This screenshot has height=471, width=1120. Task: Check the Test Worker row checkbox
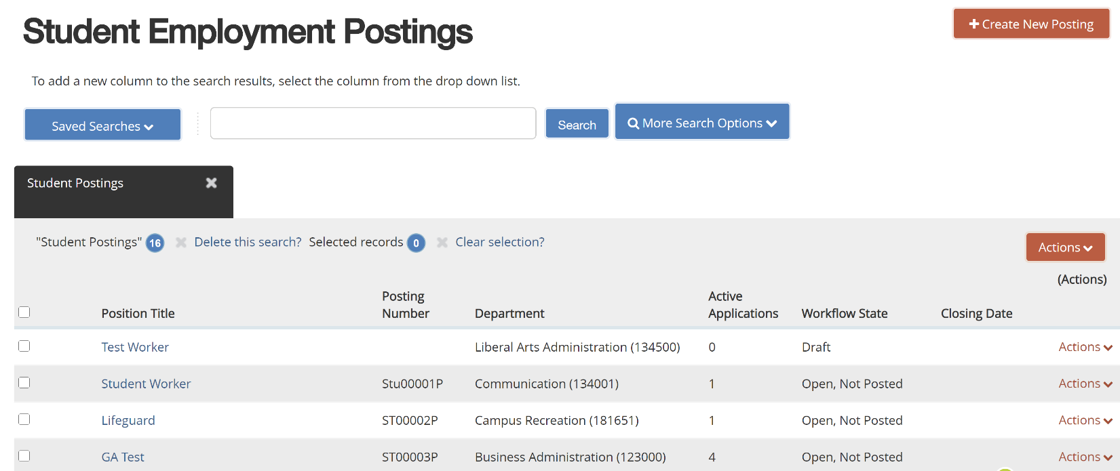[x=24, y=346]
